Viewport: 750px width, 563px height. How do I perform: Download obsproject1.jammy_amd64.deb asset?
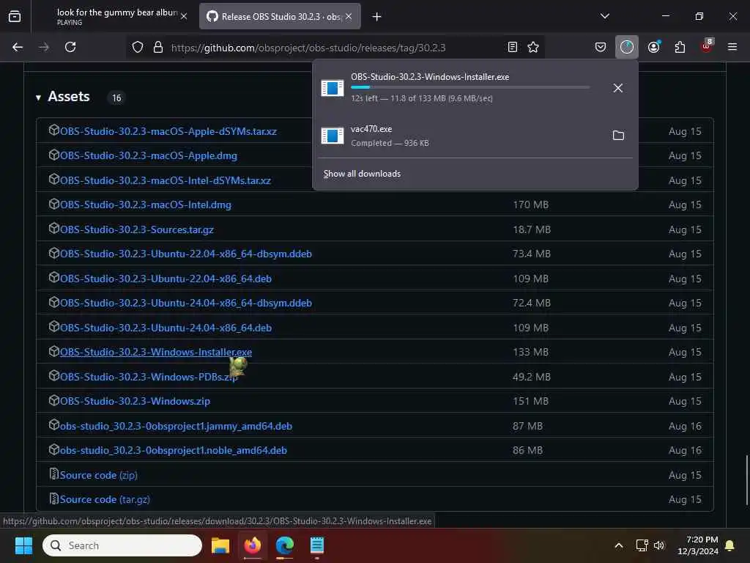point(176,426)
